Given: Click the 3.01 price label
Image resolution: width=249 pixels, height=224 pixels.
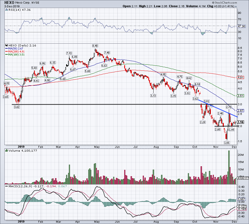Looking at the screenshot, I should click(x=207, y=101).
